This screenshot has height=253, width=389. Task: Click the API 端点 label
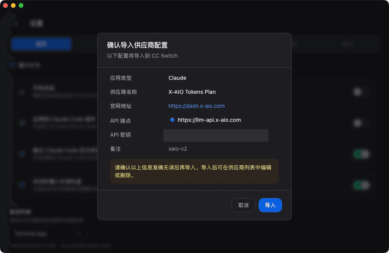tap(120, 121)
